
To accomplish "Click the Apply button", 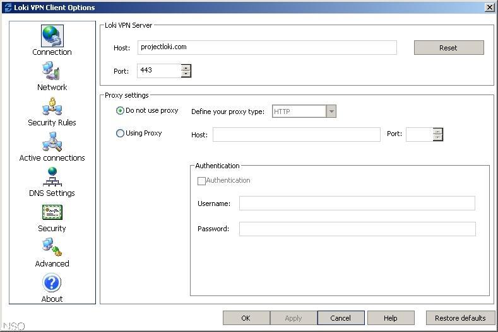I will [x=293, y=318].
